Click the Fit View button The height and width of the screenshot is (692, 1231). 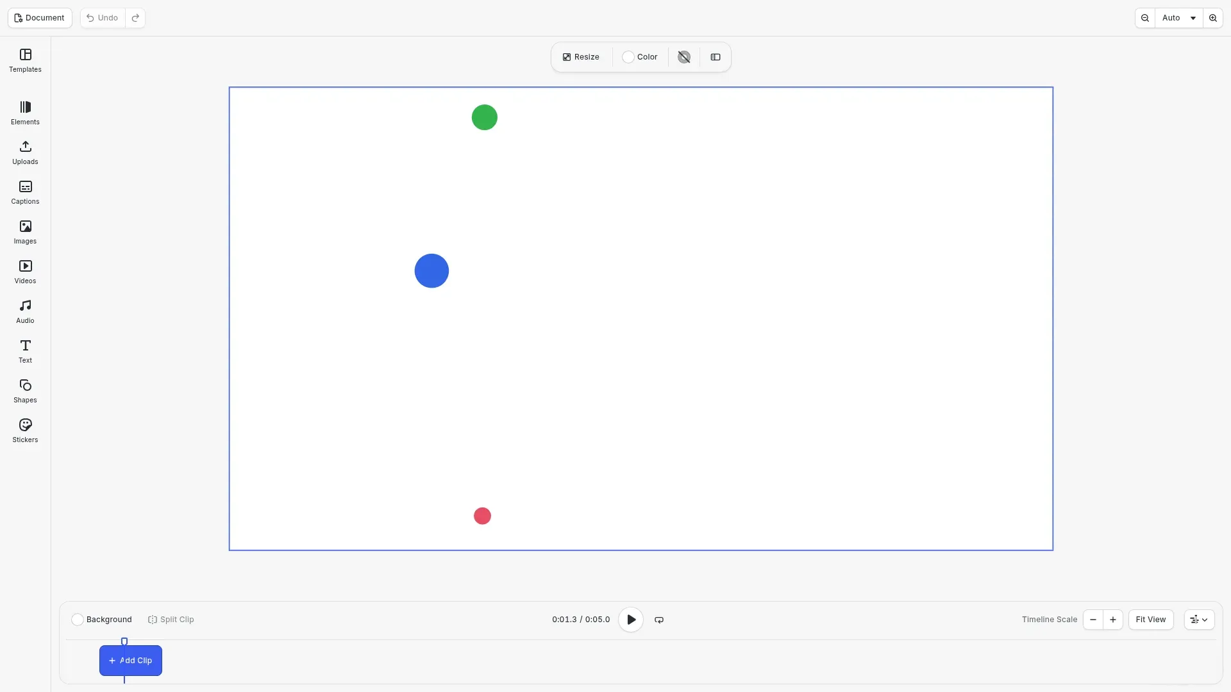click(x=1151, y=620)
